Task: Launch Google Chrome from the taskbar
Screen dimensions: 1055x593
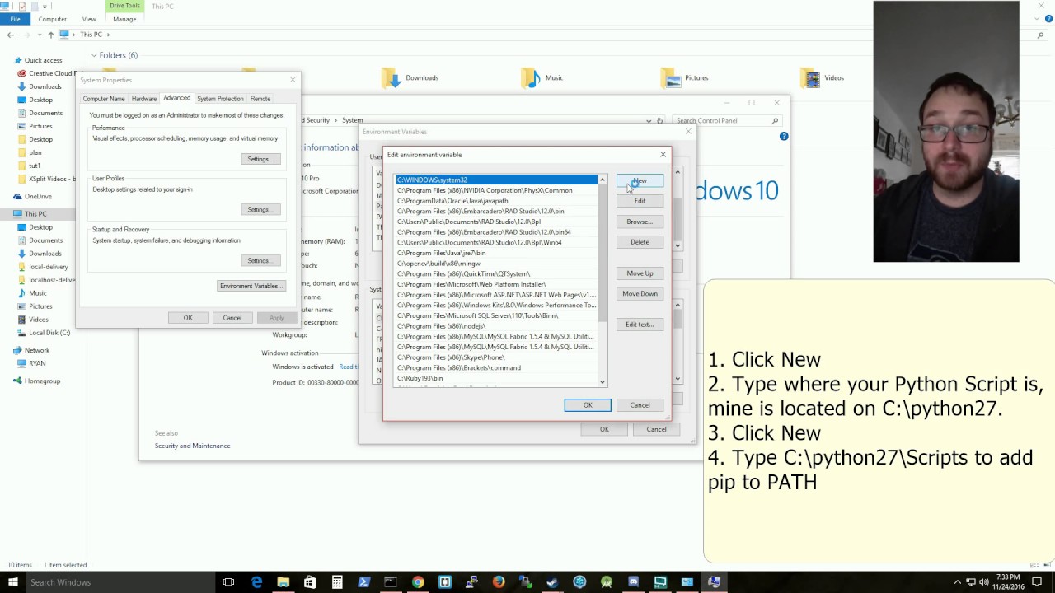Action: coord(418,582)
